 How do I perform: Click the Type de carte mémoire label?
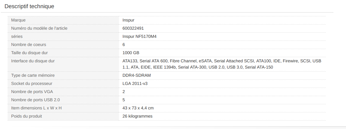pos(33,75)
